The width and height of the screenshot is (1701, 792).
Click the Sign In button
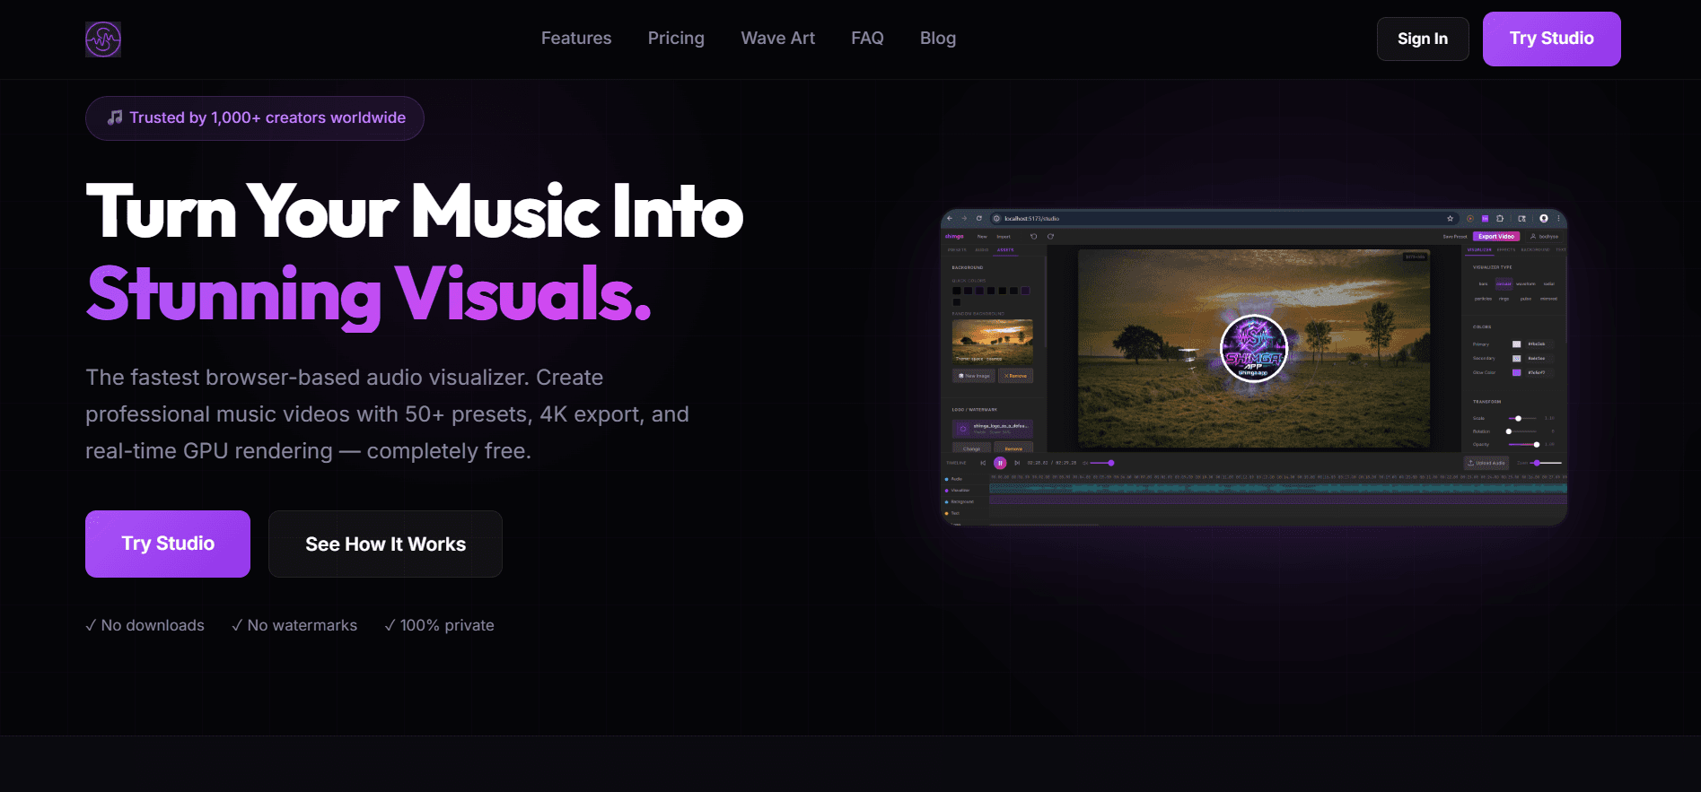1423,39
